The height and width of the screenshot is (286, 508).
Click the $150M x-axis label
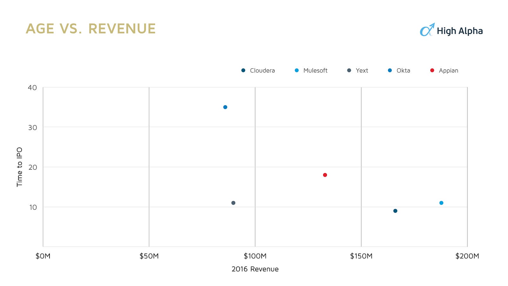point(361,256)
